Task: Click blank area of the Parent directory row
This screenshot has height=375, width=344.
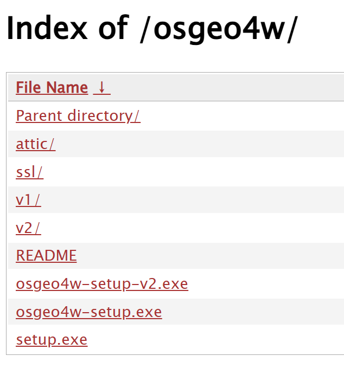Action: pyautogui.click(x=242, y=116)
